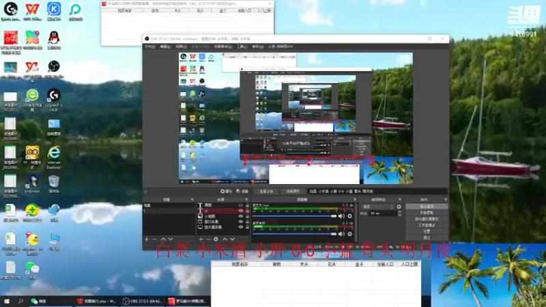Open the 场景集合(S) menu in OBS

pyautogui.click(x=223, y=46)
